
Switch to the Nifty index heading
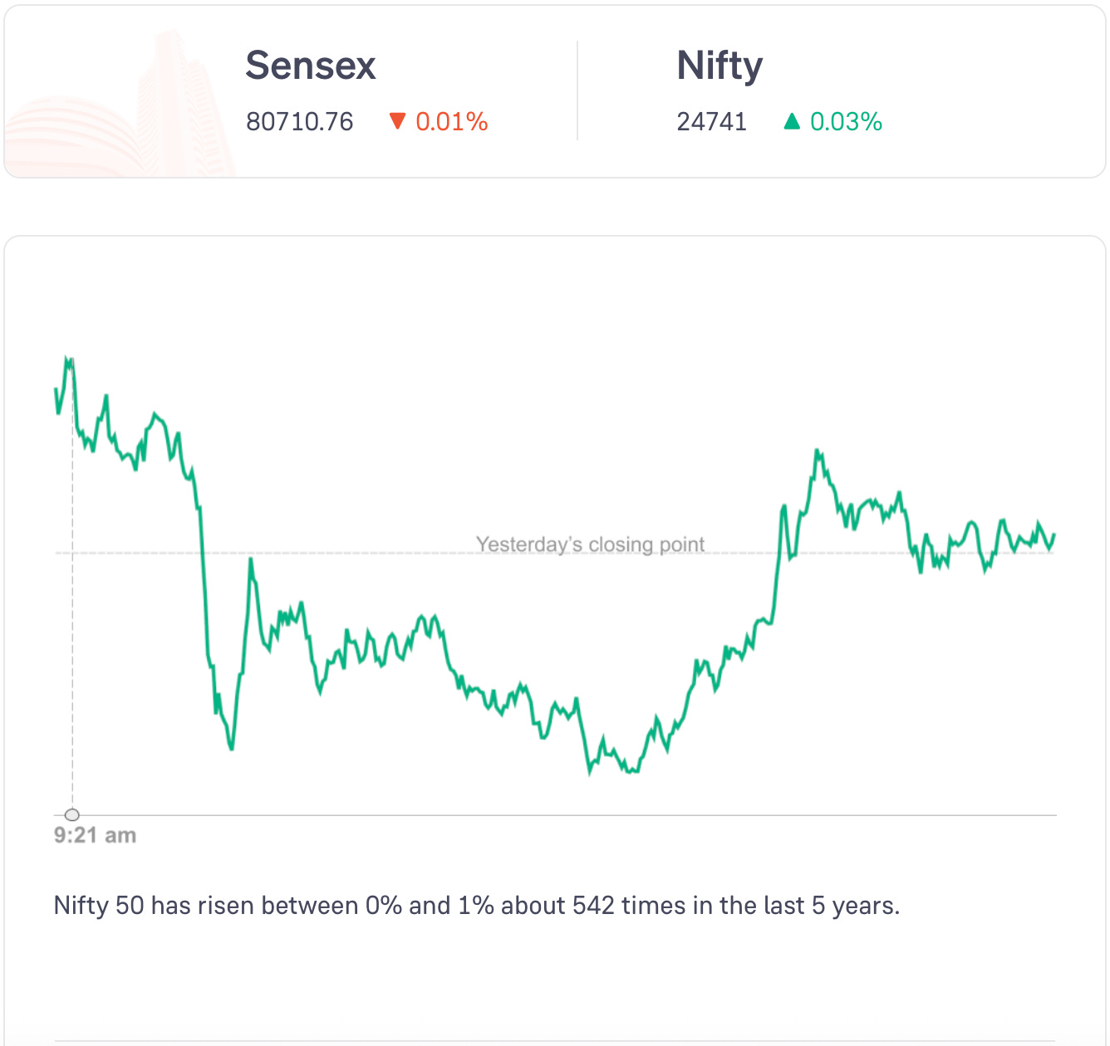(720, 66)
